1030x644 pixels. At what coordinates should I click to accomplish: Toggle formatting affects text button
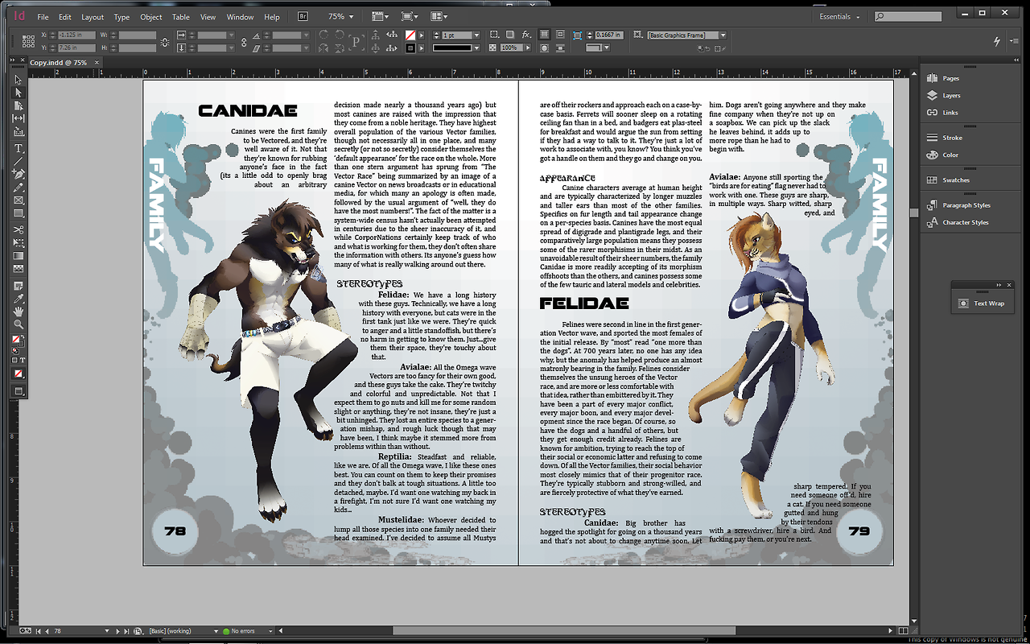coord(23,360)
